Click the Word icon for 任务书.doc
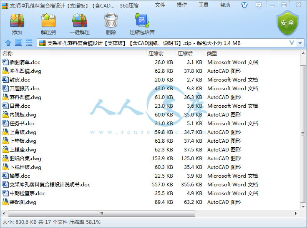This screenshot has width=307, height=228. (x=5, y=123)
